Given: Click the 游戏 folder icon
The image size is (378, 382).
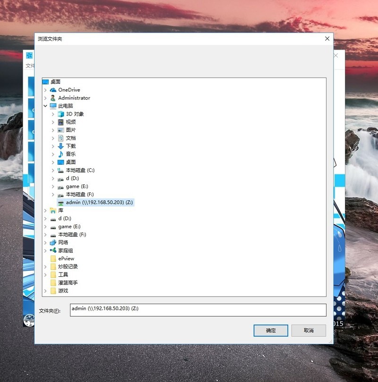Looking at the screenshot, I should [x=53, y=291].
